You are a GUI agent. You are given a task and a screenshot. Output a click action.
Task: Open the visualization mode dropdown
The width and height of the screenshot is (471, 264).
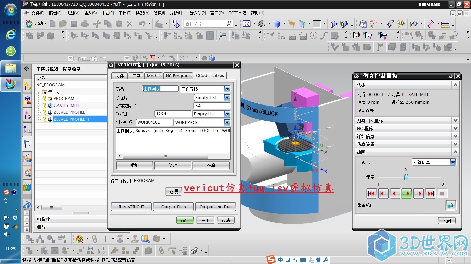point(453,162)
